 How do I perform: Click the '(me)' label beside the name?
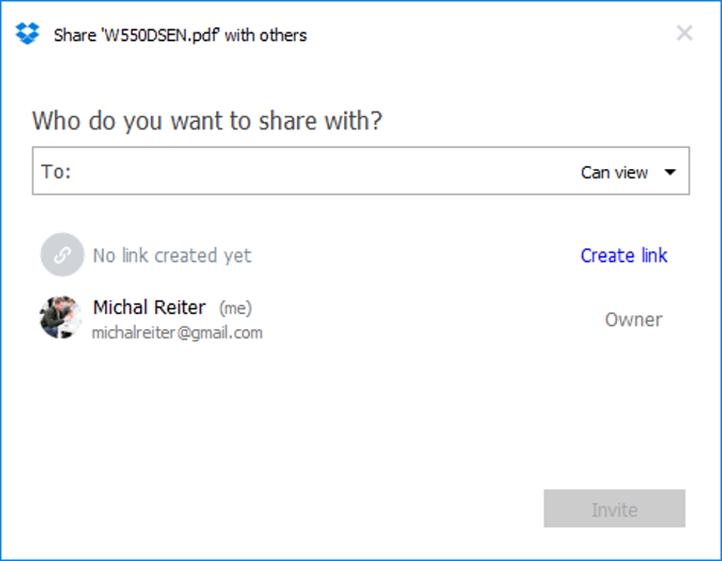click(235, 309)
